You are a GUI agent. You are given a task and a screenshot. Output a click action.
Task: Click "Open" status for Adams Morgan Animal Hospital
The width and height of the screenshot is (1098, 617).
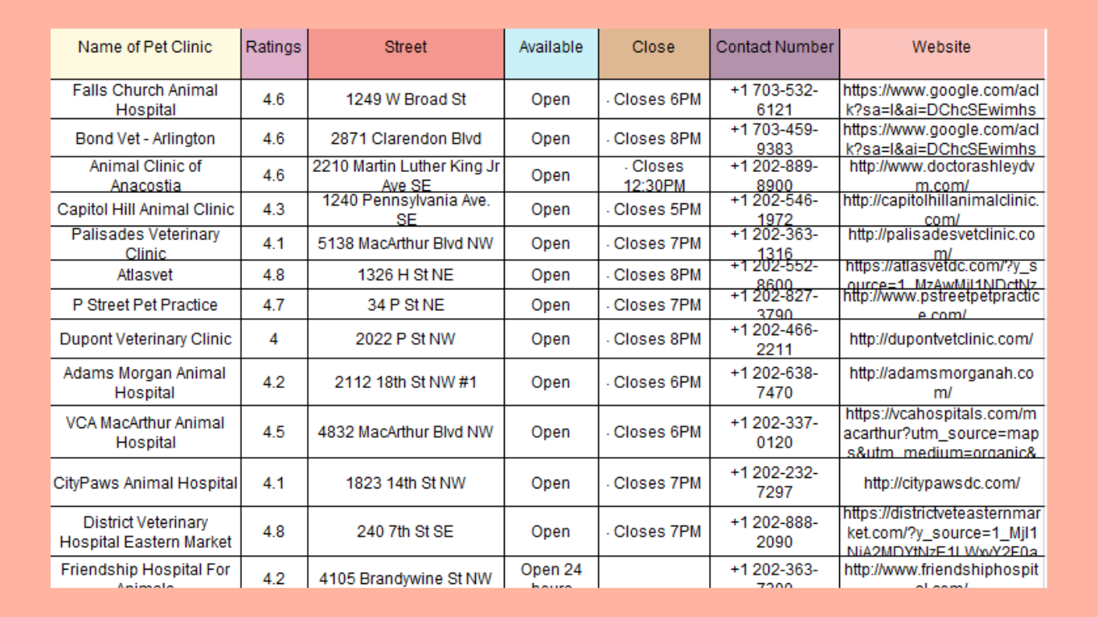551,382
